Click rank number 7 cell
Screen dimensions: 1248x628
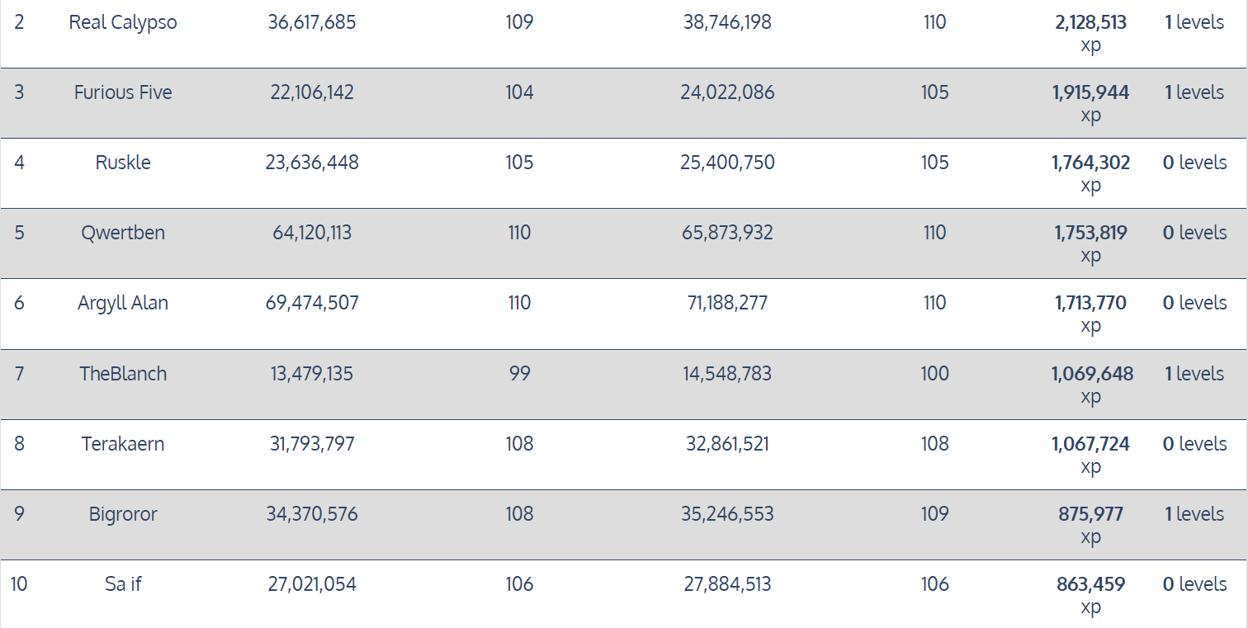tap(19, 374)
